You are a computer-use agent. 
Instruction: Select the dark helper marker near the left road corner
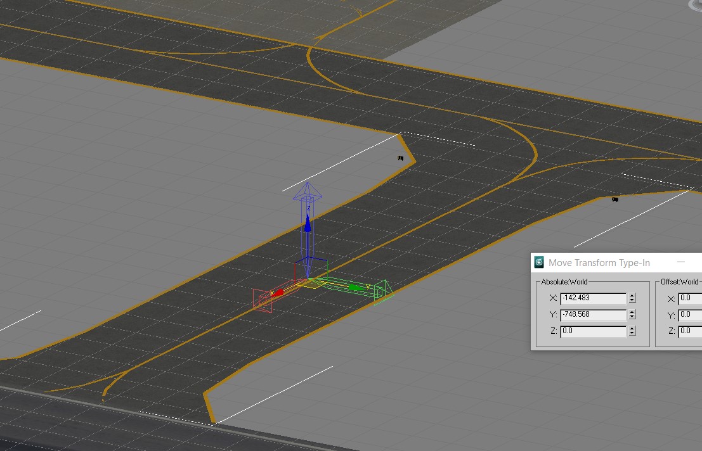[x=401, y=158]
